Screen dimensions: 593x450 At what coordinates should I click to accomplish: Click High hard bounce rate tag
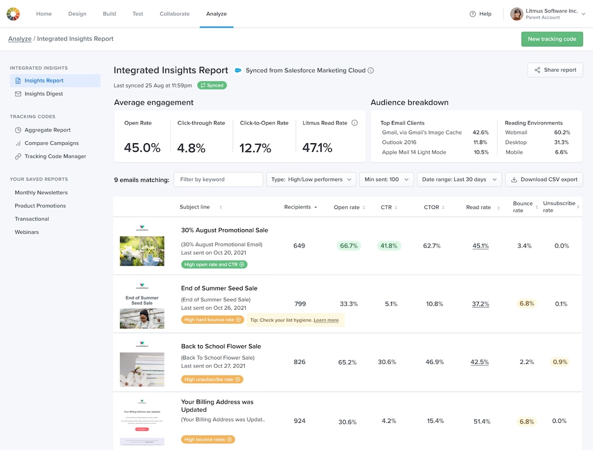pos(212,320)
